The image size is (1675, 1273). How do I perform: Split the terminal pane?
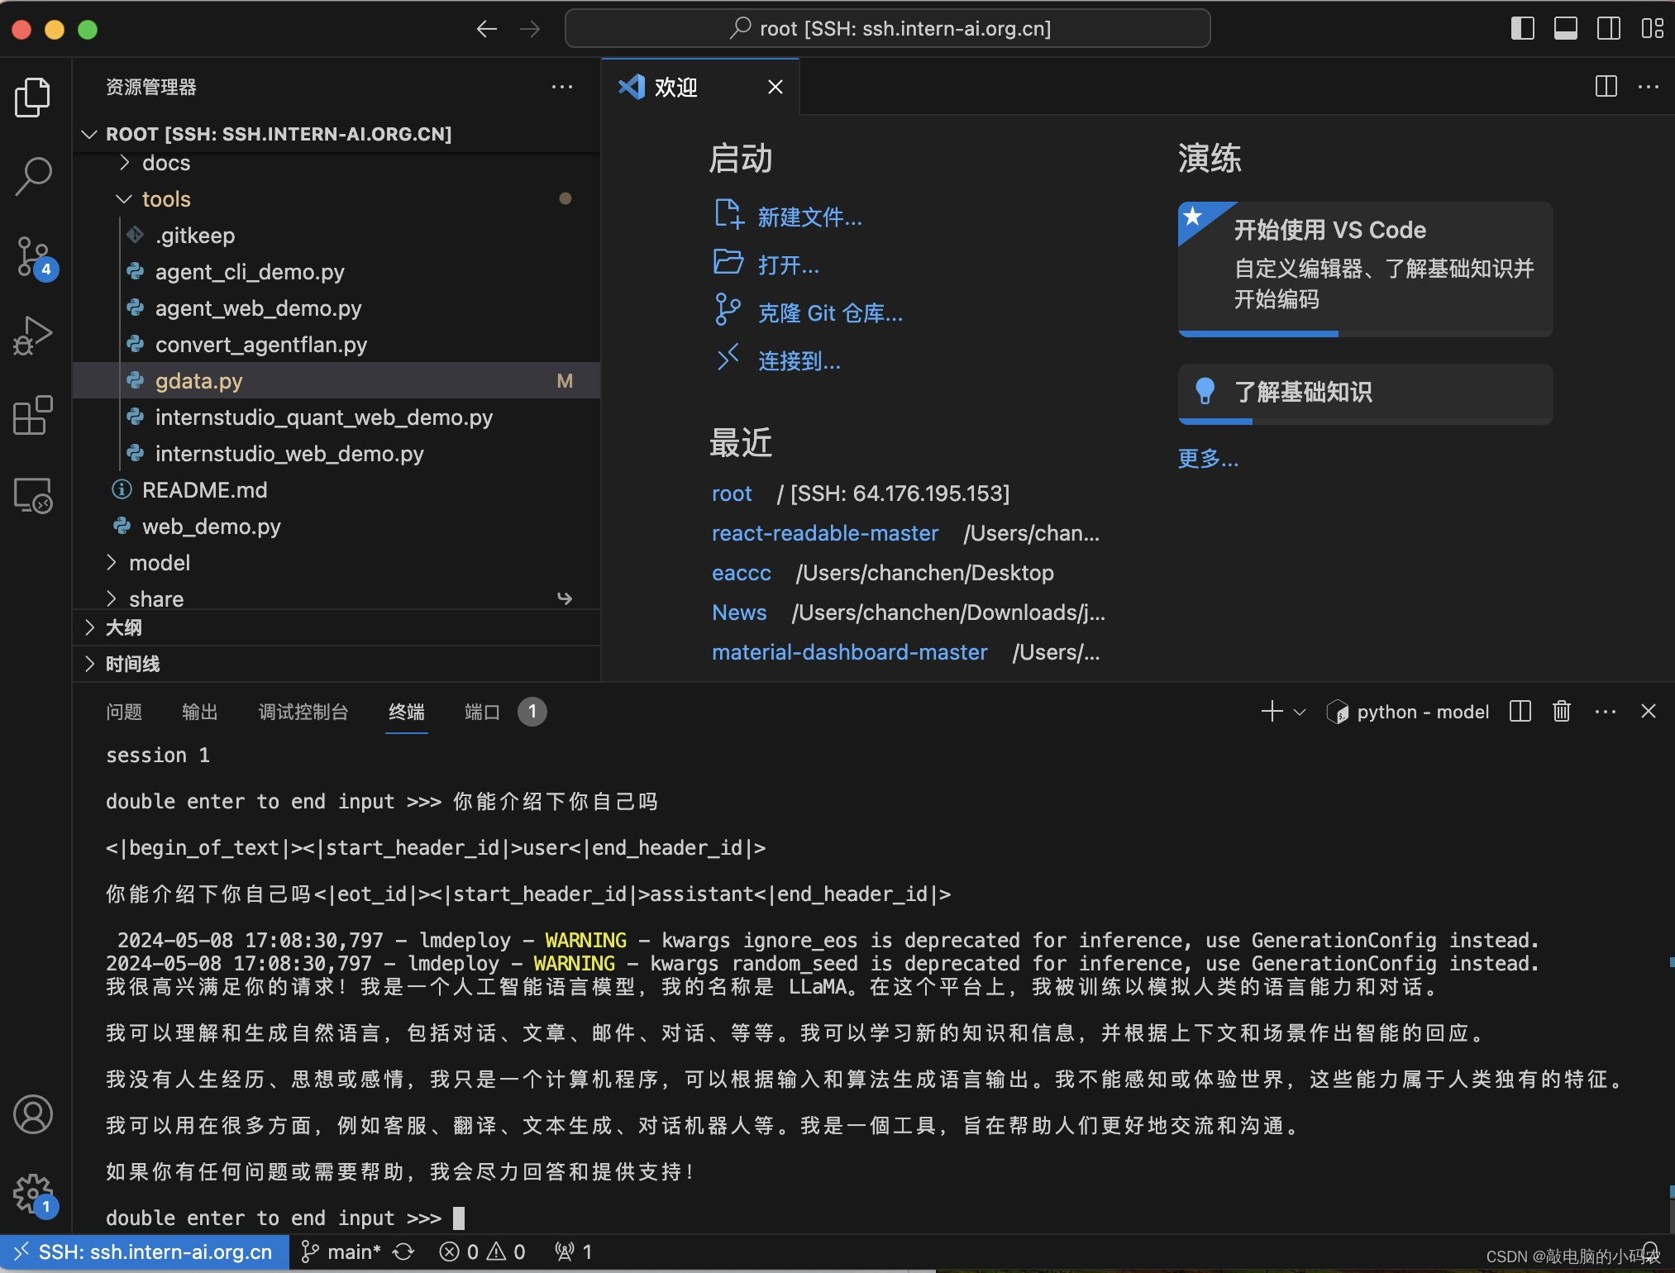[1520, 712]
